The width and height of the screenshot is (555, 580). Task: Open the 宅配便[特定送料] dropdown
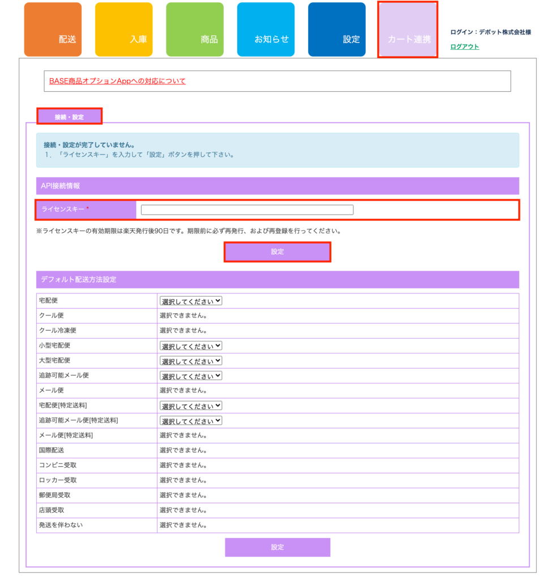191,406
